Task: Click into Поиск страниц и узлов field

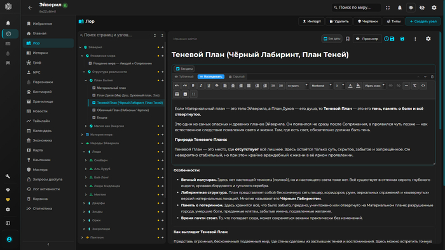Action: pyautogui.click(x=116, y=35)
